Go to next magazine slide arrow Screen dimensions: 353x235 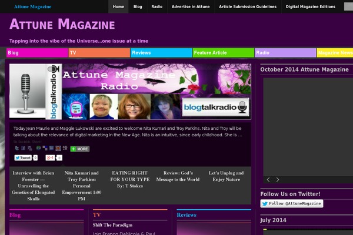pyautogui.click(x=278, y=180)
